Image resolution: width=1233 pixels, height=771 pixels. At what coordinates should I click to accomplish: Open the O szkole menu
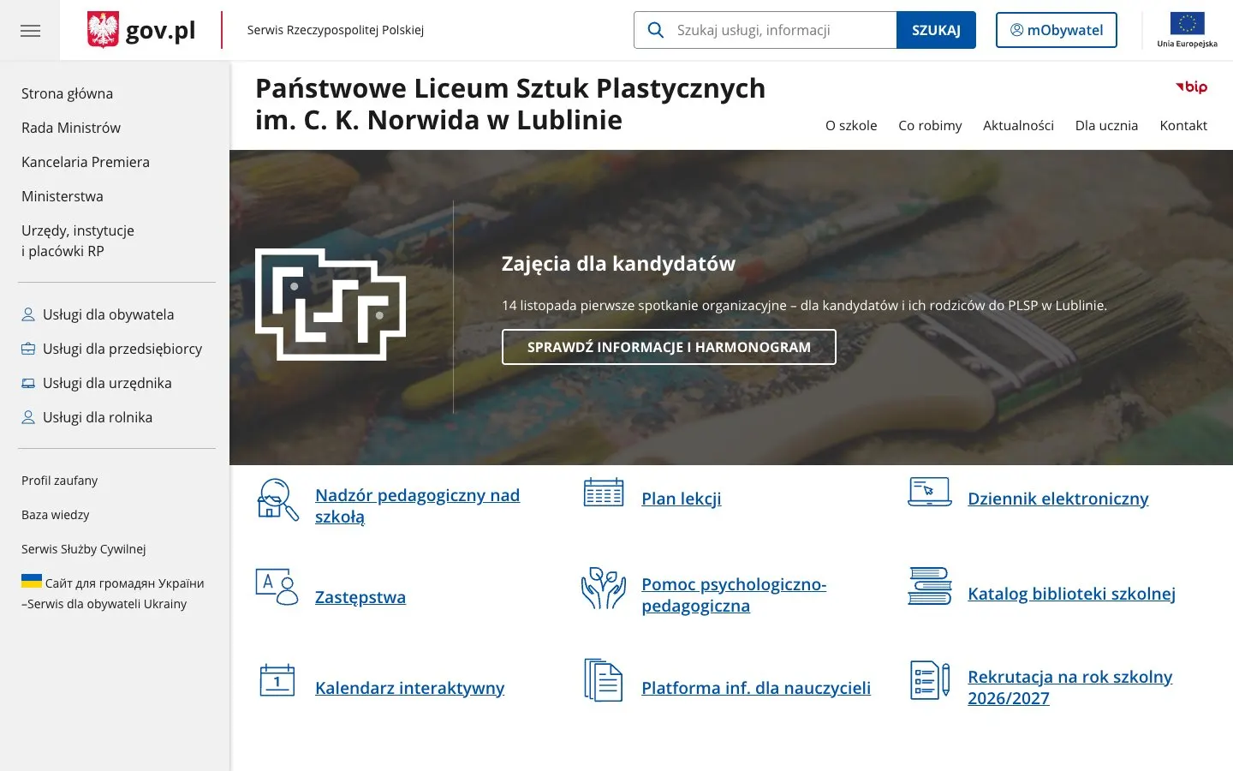coord(851,125)
